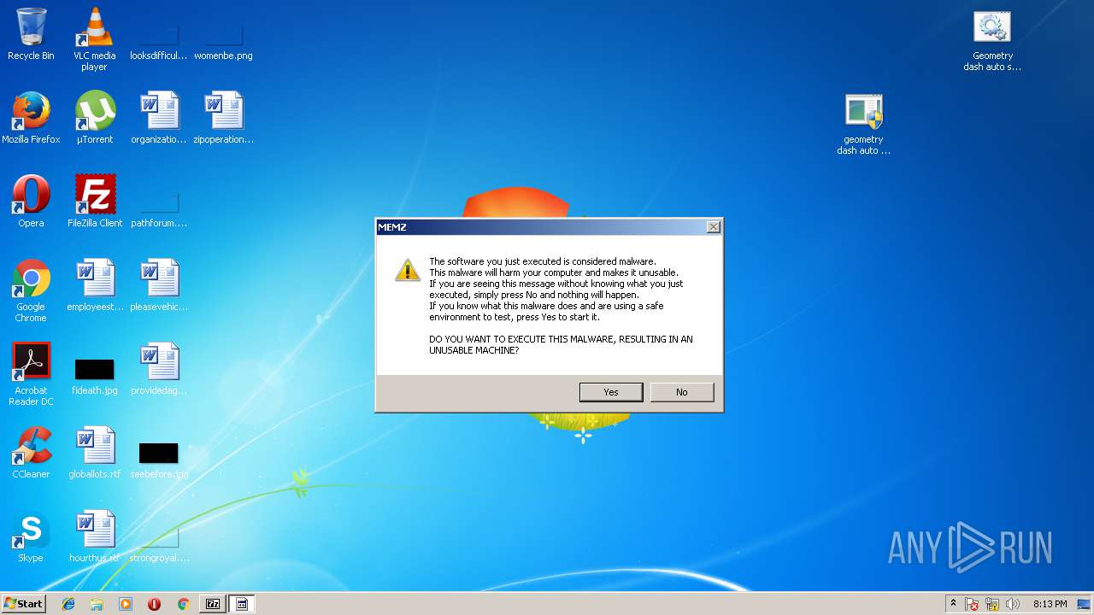The width and height of the screenshot is (1094, 615).
Task: Open FileZilla Client shortcut
Action: 94,202
